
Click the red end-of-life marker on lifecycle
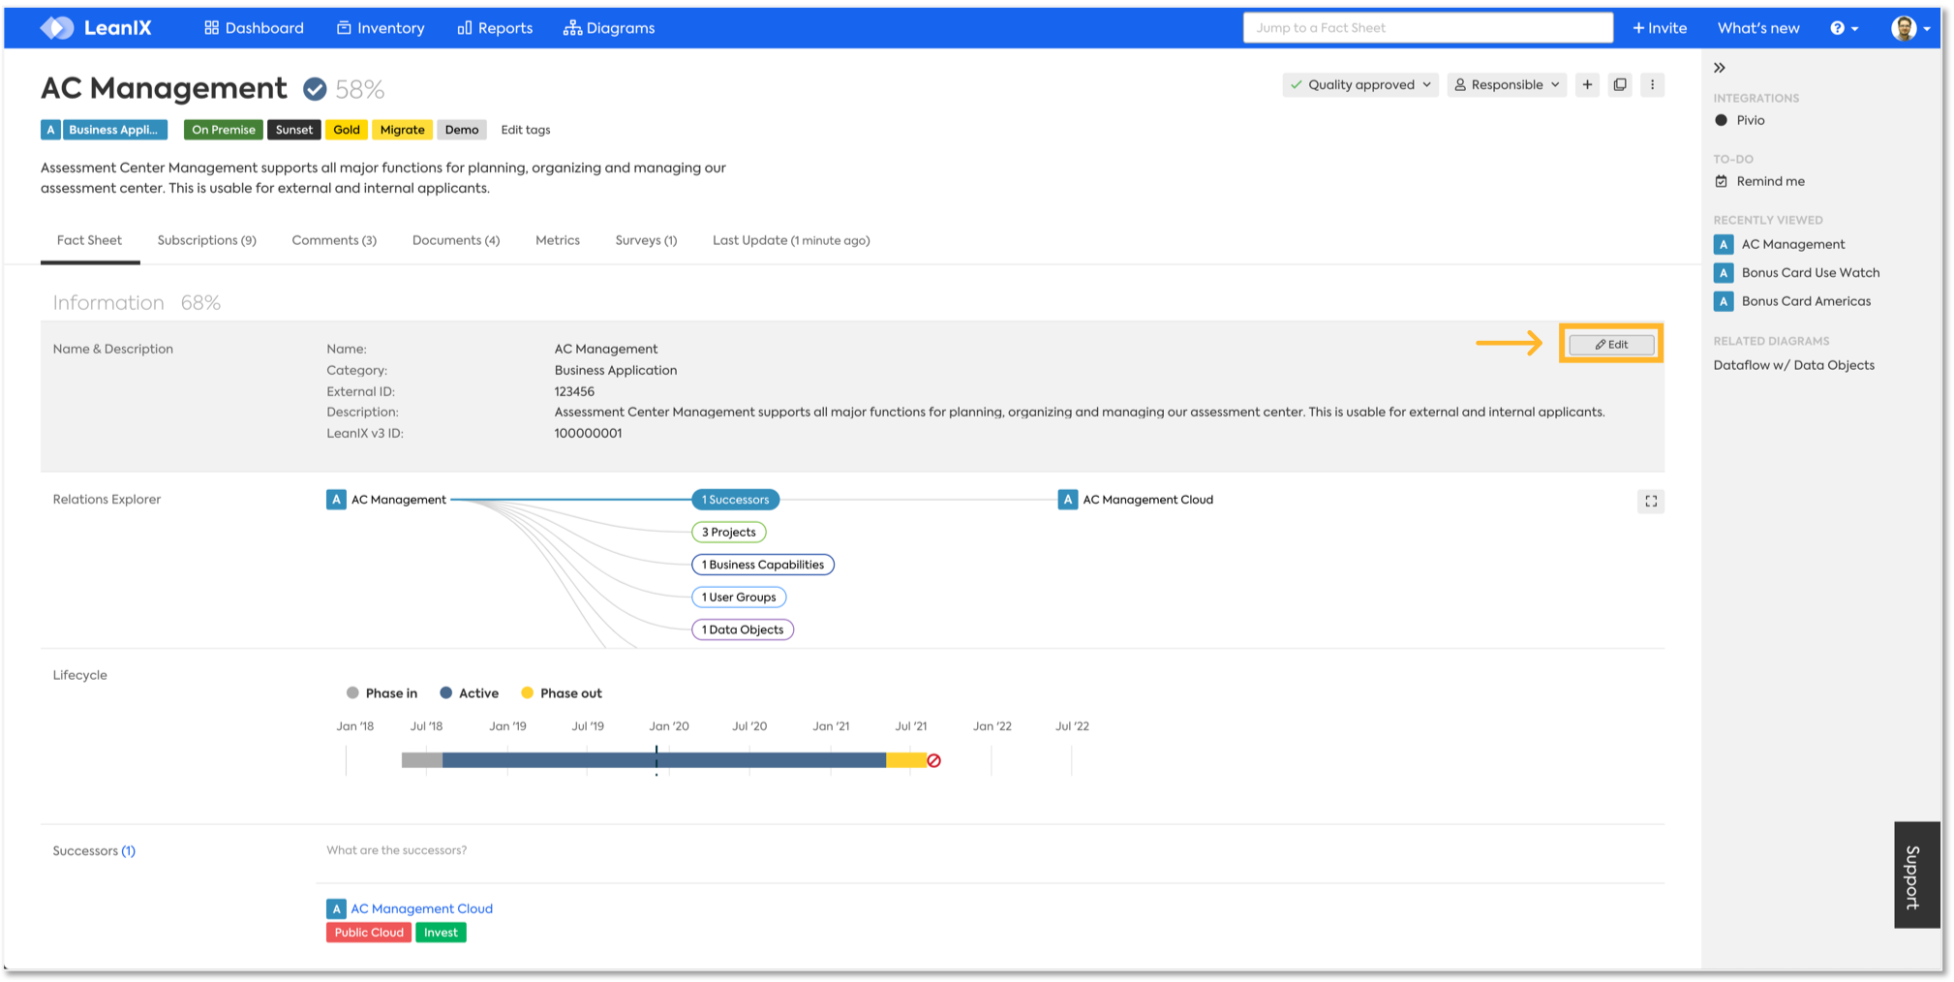[934, 760]
